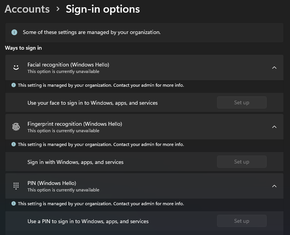Click the breadcrumb chevron after Accounts
This screenshot has height=235, width=290.
[x=58, y=9]
